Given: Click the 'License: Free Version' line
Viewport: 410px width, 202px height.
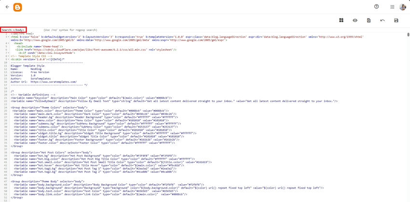Looking at the screenshot, I should [30, 72].
